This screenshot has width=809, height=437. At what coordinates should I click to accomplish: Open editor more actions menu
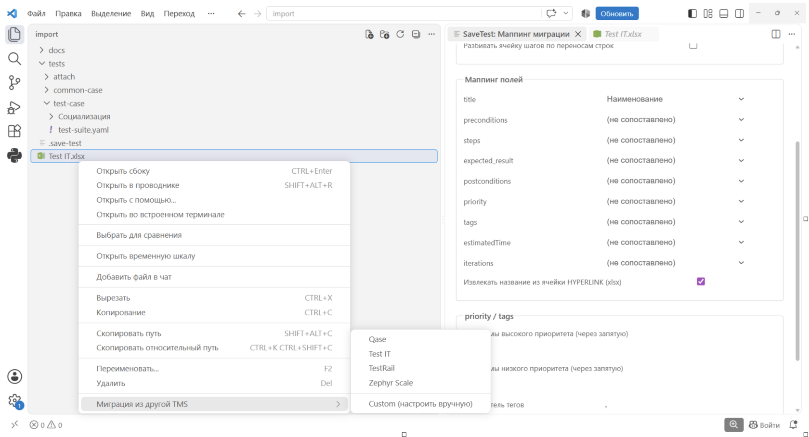pos(792,34)
